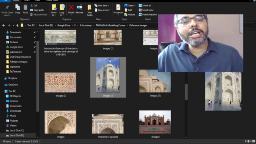Open Dad Group insurance folder
256x144 pixels.
20,57
